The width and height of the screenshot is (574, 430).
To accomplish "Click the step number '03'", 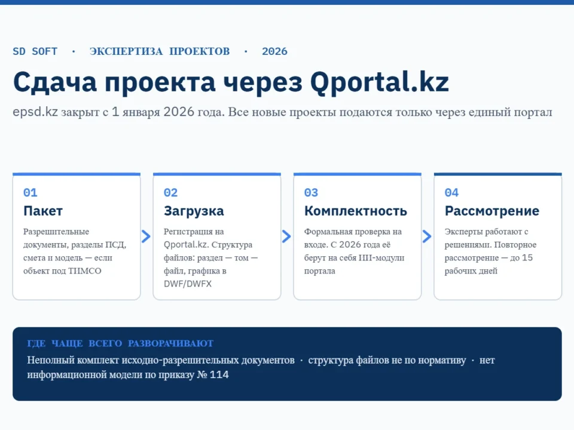I will tap(311, 193).
